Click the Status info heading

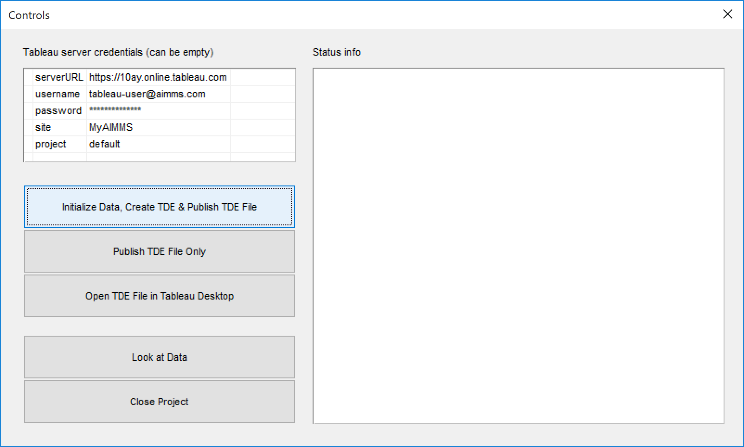pos(337,52)
